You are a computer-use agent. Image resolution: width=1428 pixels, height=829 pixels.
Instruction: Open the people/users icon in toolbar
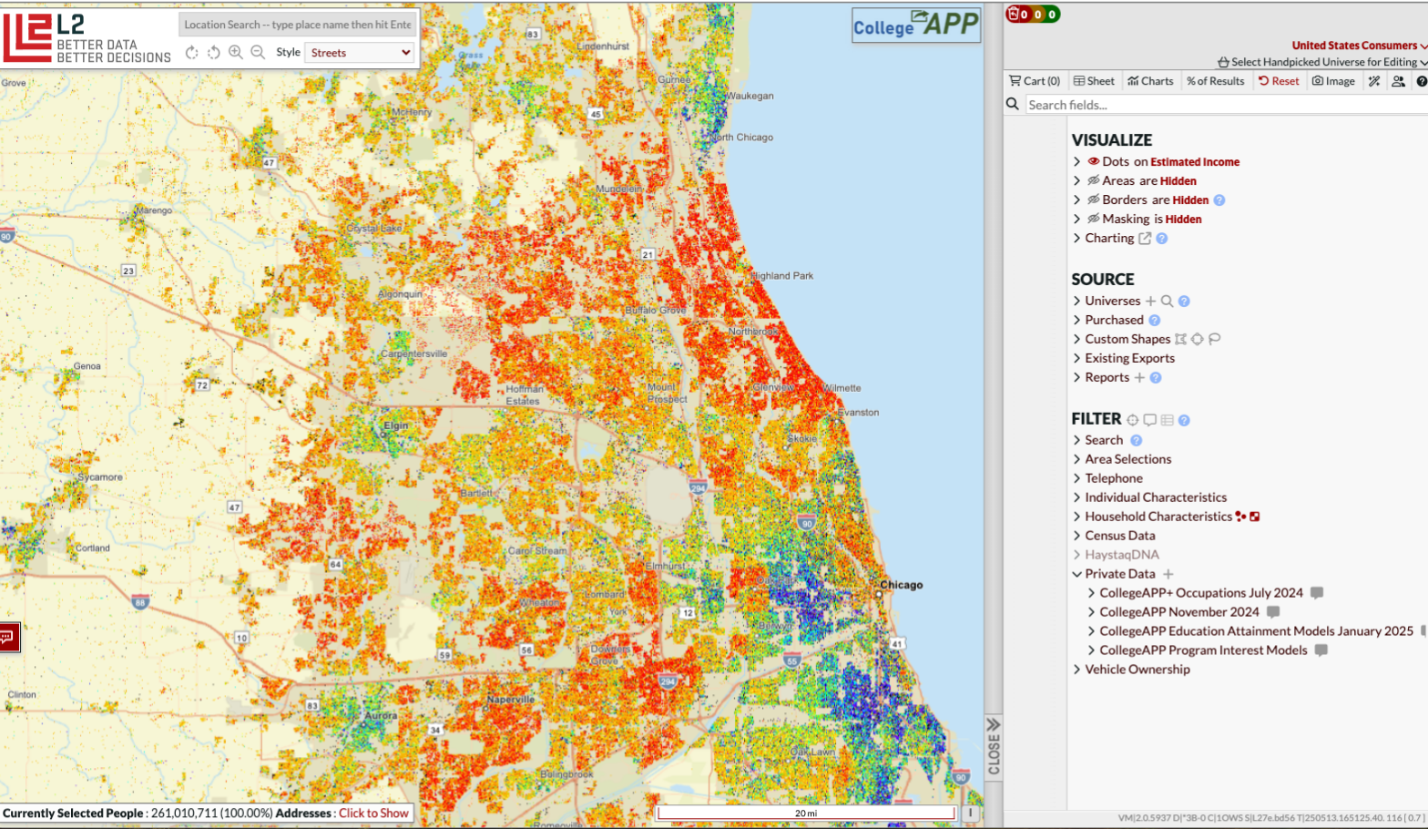1398,81
